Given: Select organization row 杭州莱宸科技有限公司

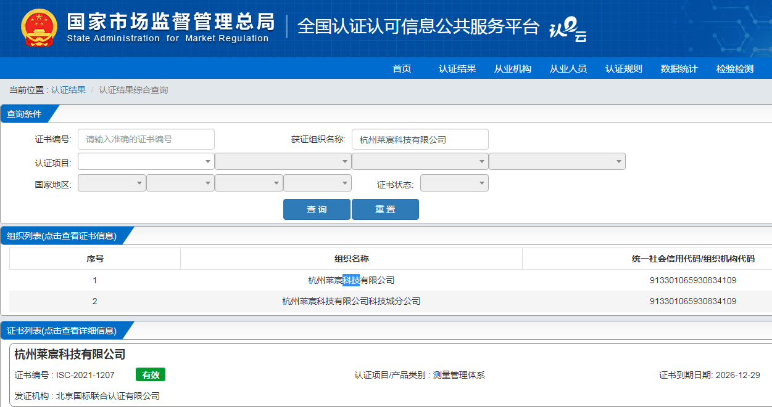Looking at the screenshot, I should pyautogui.click(x=352, y=280).
